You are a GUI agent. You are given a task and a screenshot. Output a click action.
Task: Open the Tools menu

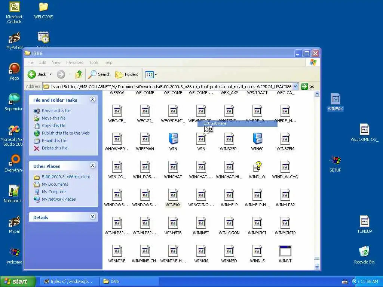[94, 62]
